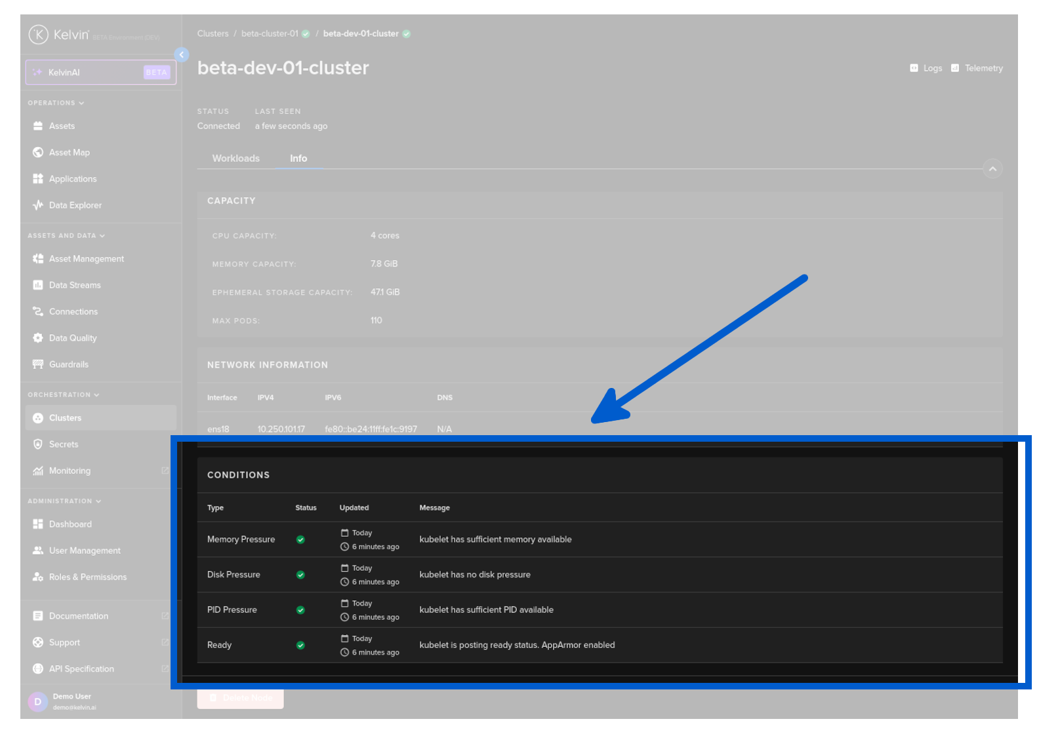The width and height of the screenshot is (1039, 734).
Task: Collapse the sidebar with arrow button
Action: [182, 55]
